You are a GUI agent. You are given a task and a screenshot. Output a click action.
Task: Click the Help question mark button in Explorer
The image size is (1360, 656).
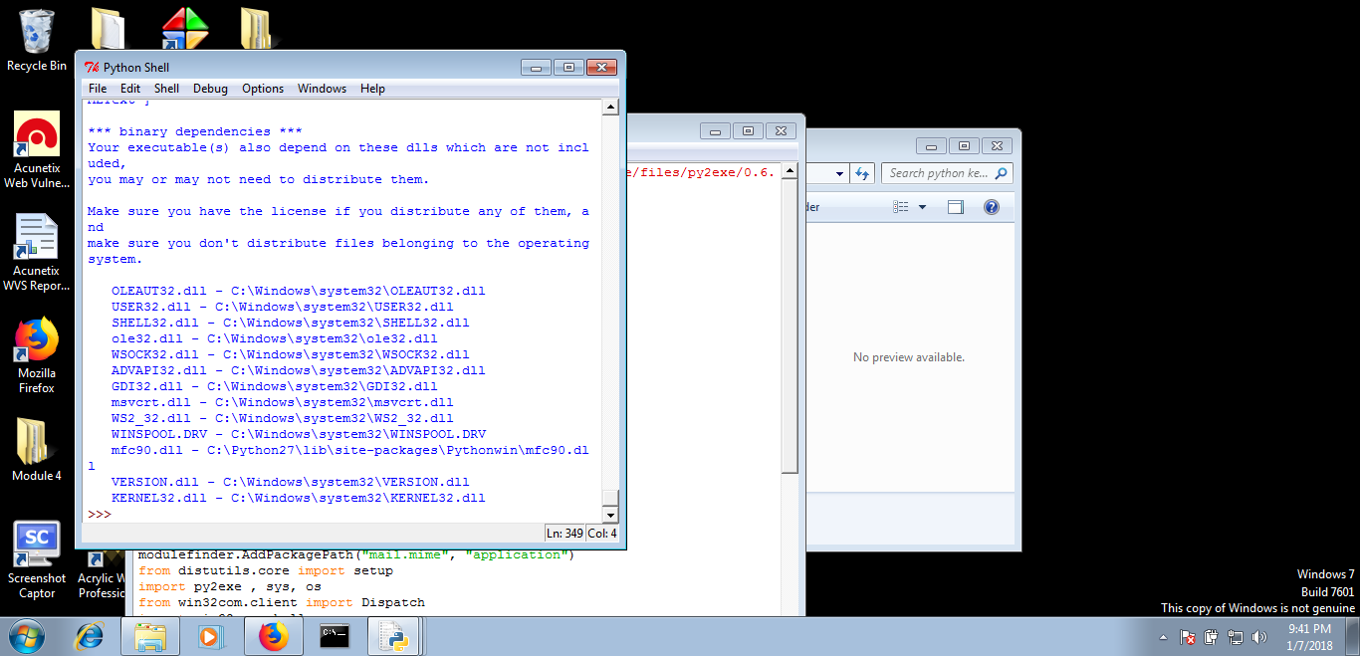[x=992, y=206]
